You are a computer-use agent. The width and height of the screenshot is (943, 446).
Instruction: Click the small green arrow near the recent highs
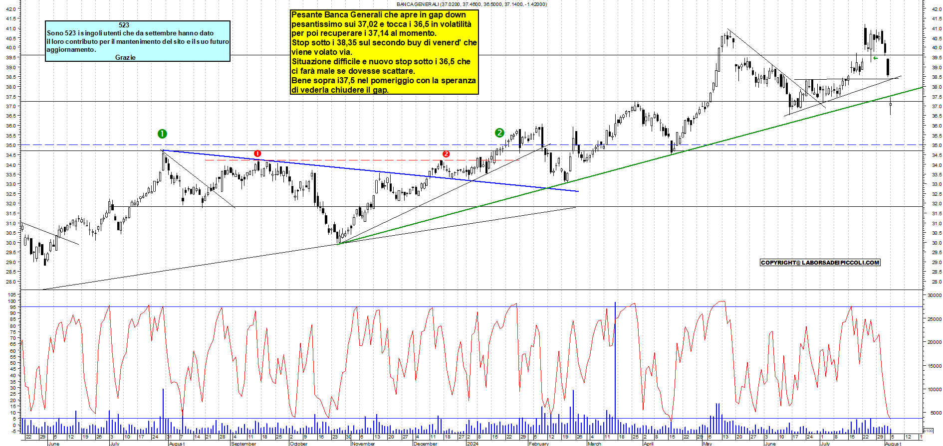876,58
